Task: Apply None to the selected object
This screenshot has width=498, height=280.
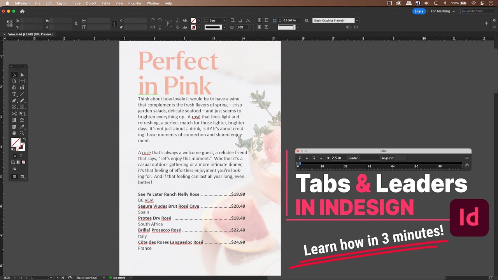Action: coord(23,162)
